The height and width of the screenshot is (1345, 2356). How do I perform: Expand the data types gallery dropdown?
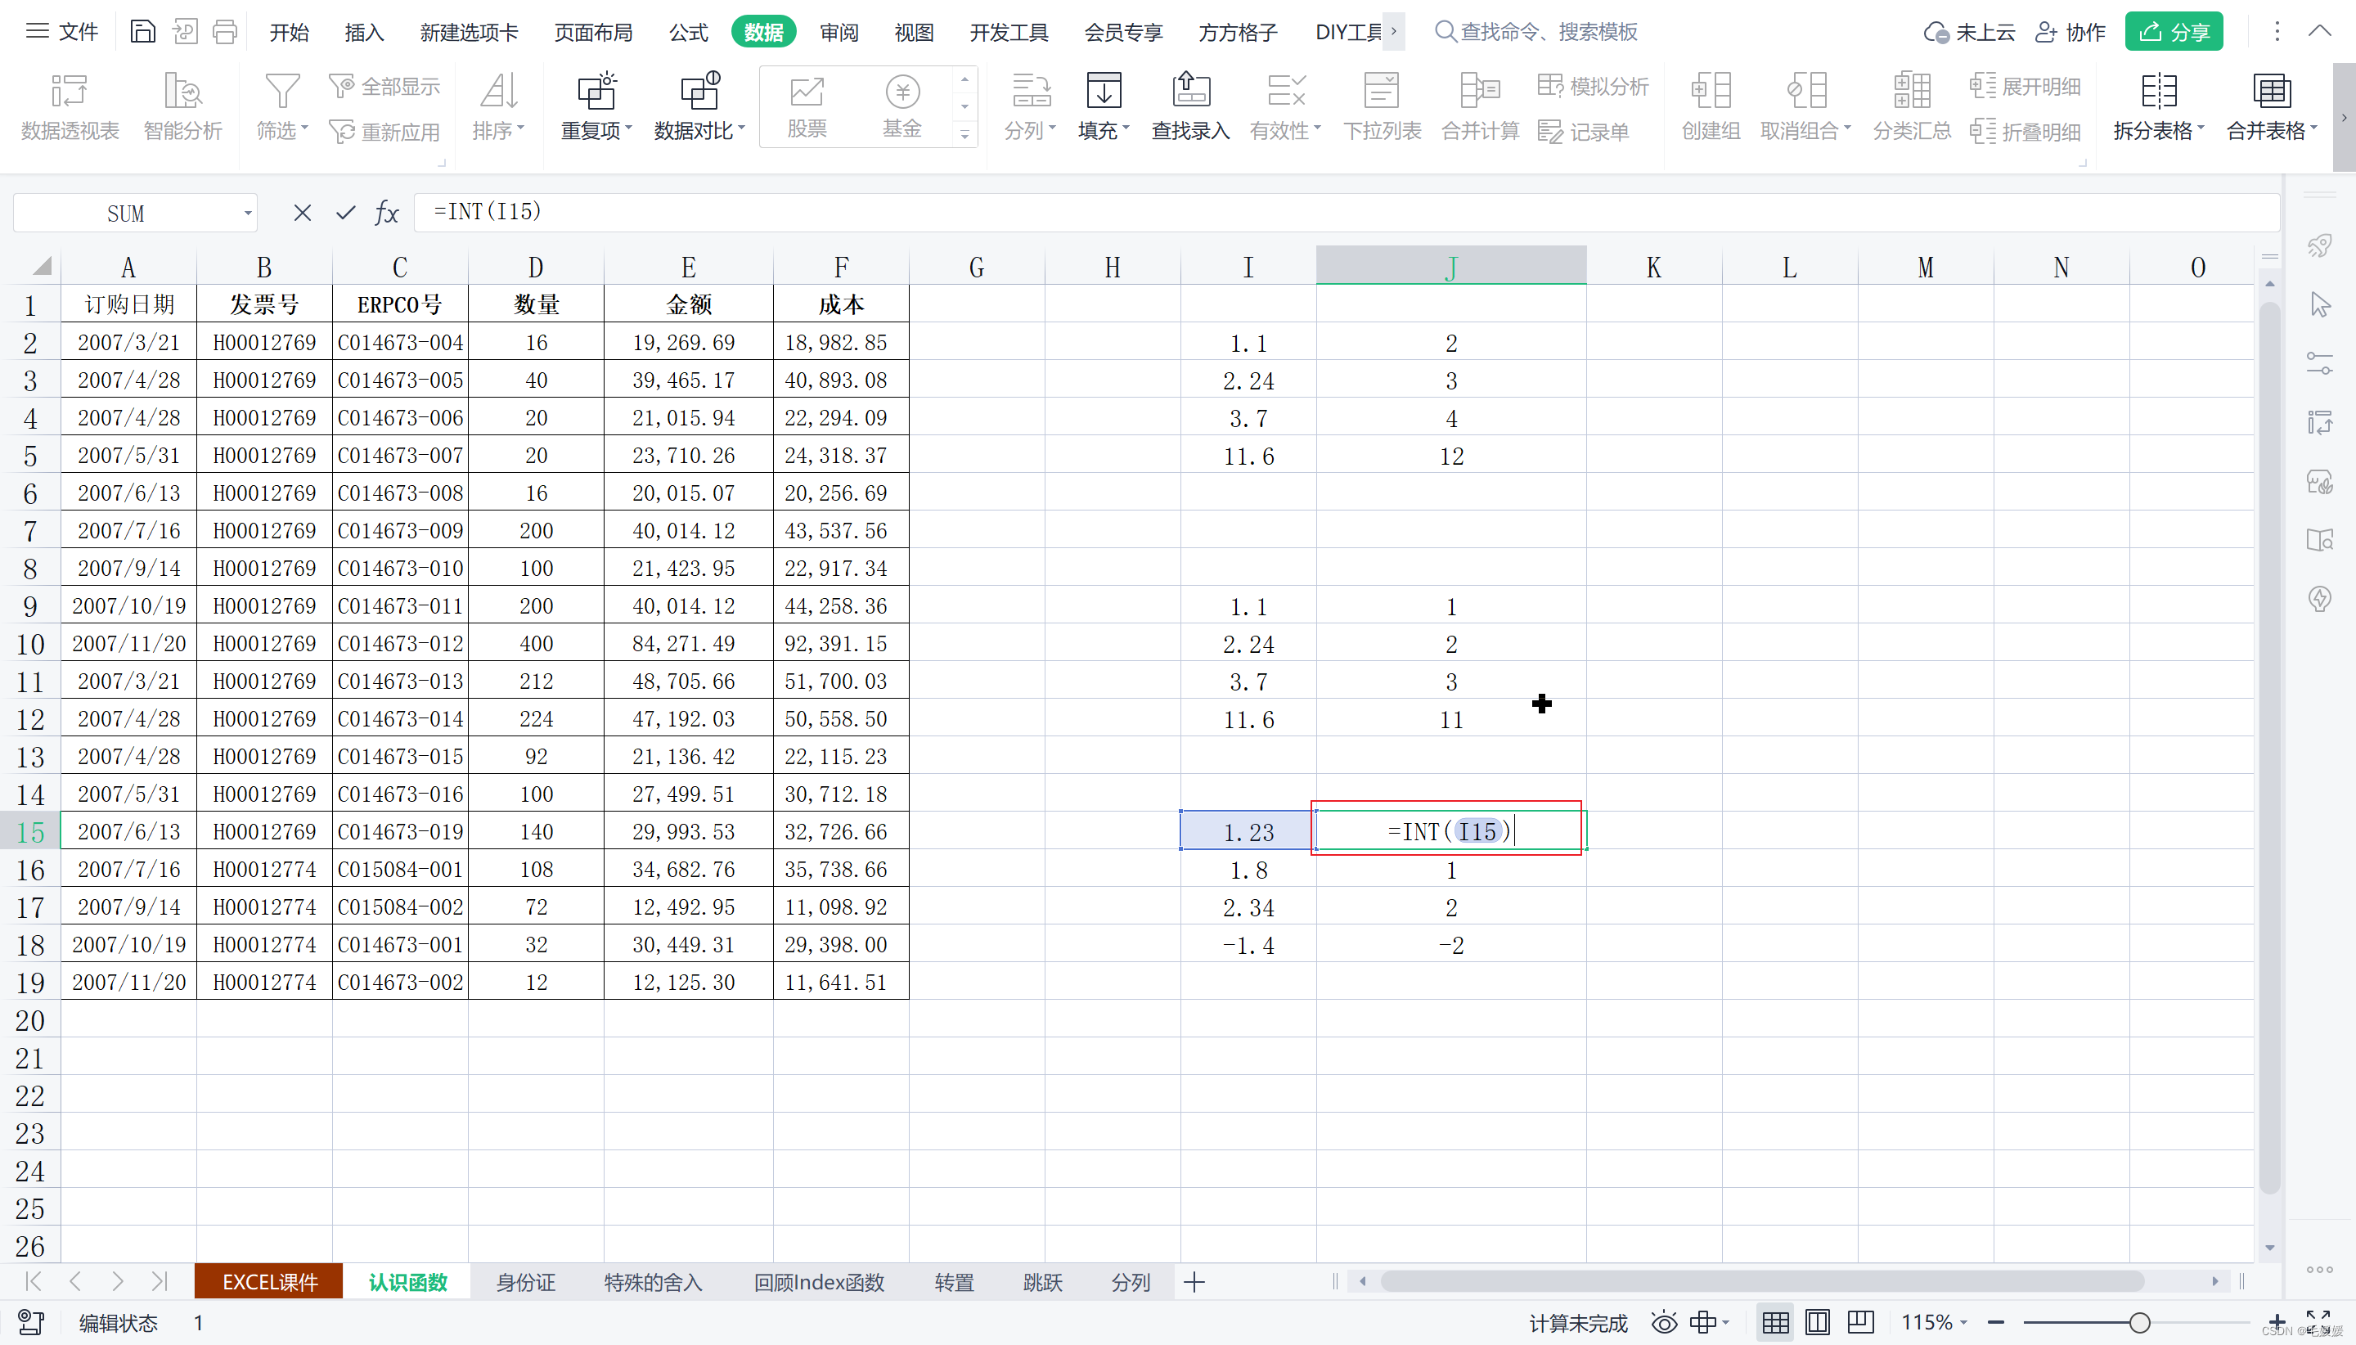point(964,135)
